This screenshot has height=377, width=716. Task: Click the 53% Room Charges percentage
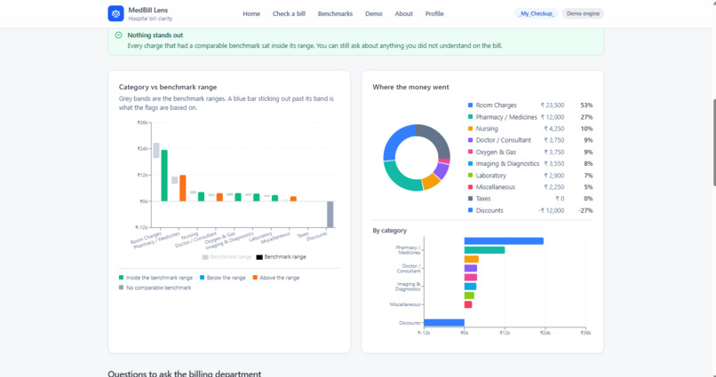point(586,106)
